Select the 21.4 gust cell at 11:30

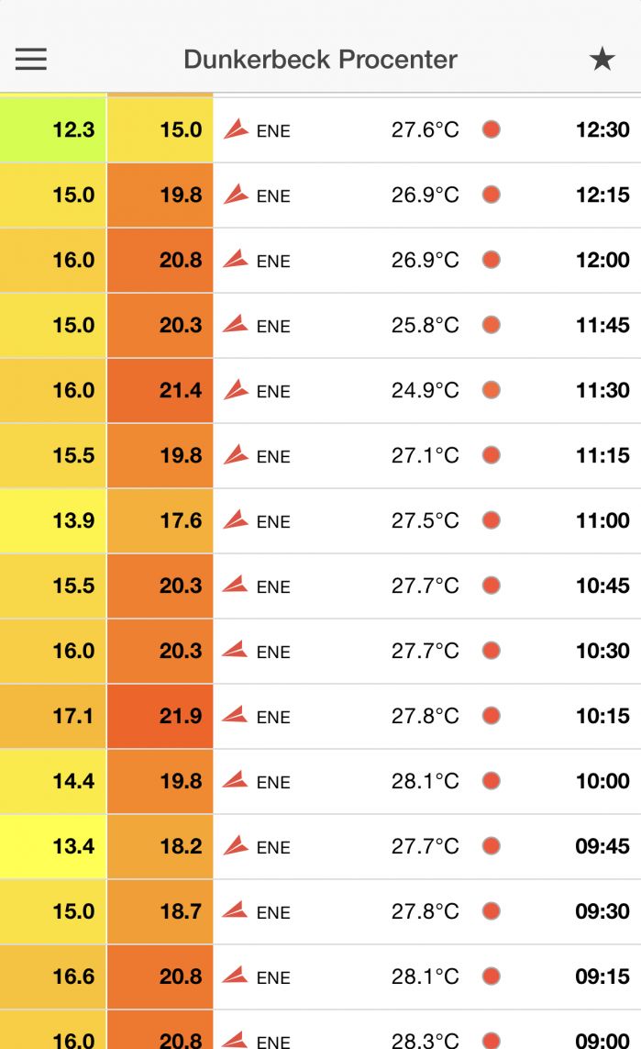coord(160,390)
